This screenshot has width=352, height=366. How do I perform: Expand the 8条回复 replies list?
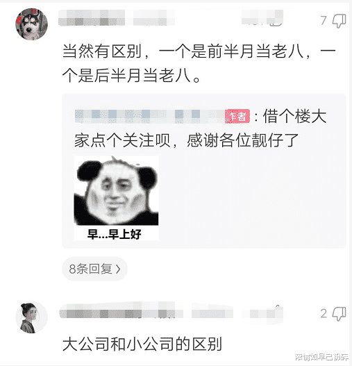(x=94, y=269)
